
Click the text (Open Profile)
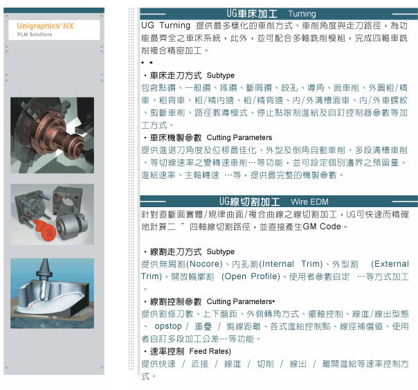click(251, 276)
